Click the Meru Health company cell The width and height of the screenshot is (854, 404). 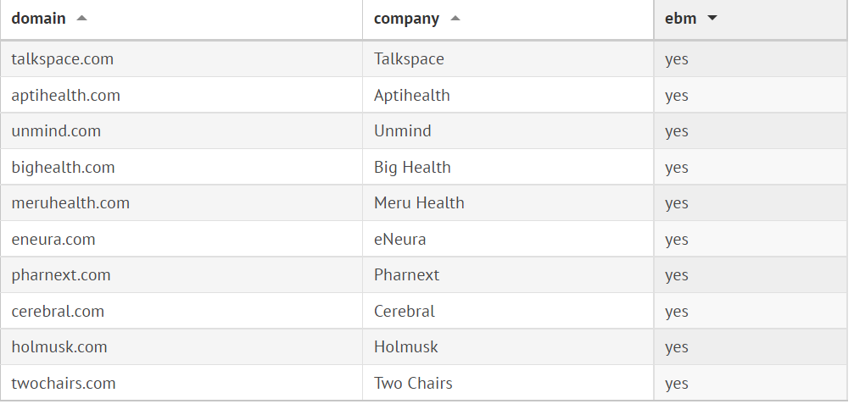pos(419,203)
